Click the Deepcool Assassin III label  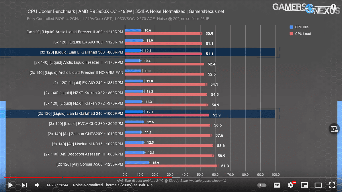tap(83, 154)
